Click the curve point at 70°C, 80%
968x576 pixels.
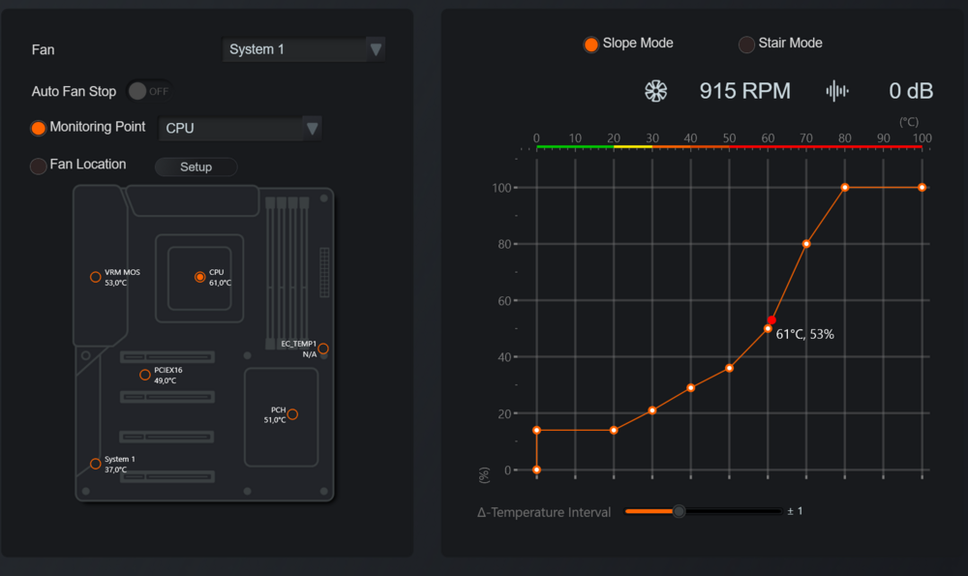(x=806, y=244)
